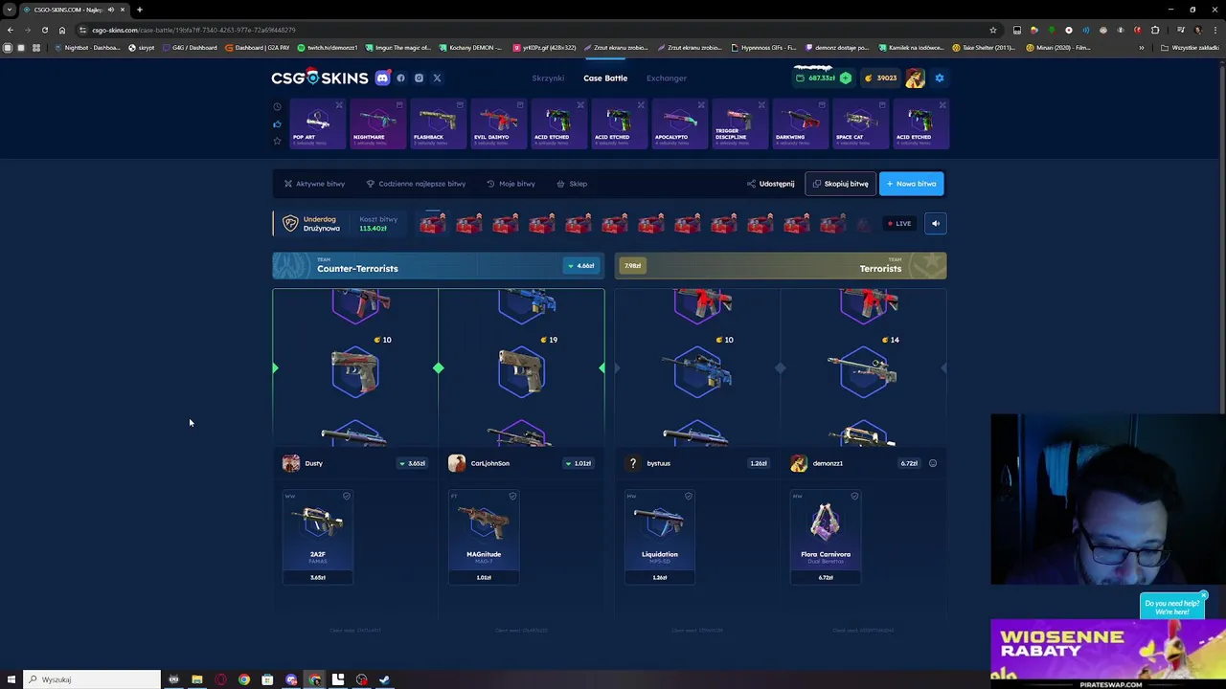Click the green plus to add balance
Screen dimensions: 1226x689
846,78
